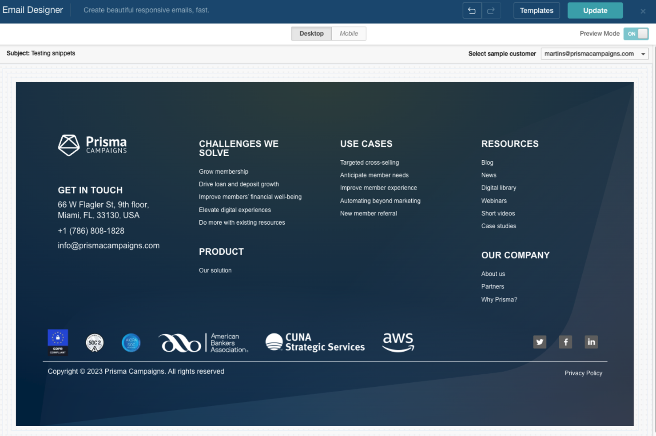Click the Twitter social icon
This screenshot has width=656, height=436.
540,342
